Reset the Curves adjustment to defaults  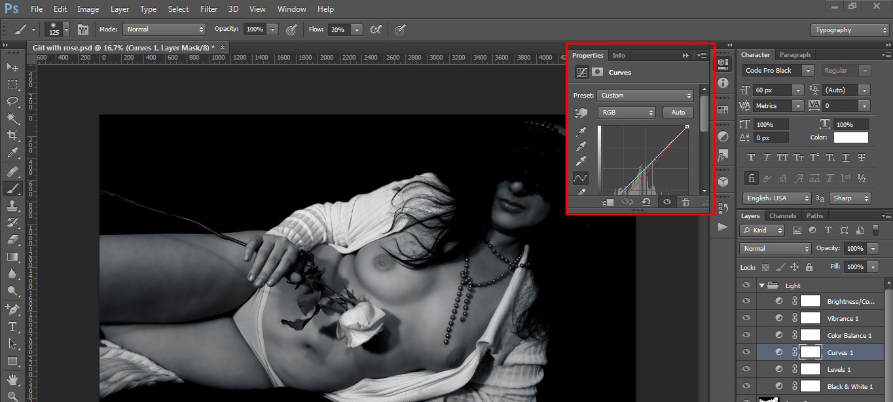(646, 202)
